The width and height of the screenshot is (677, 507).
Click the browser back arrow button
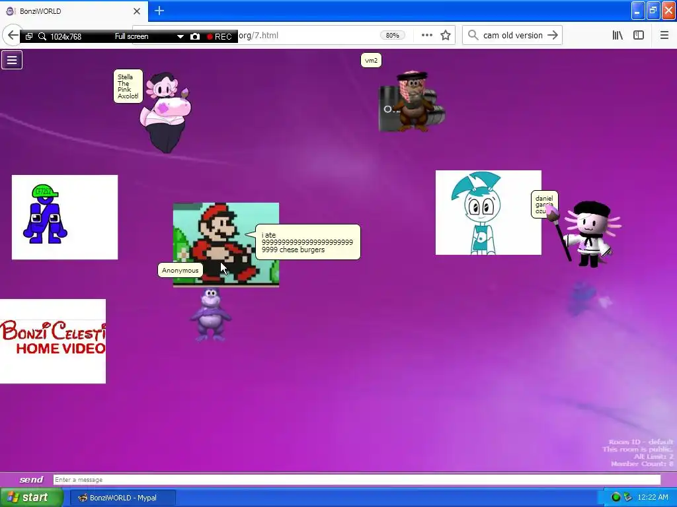(12, 36)
